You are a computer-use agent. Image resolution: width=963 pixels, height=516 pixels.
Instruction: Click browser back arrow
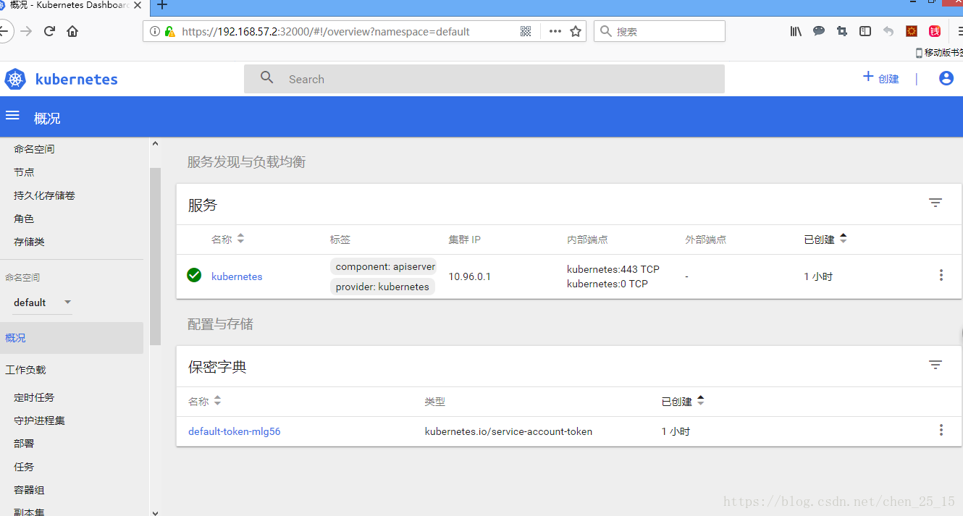tap(4, 31)
